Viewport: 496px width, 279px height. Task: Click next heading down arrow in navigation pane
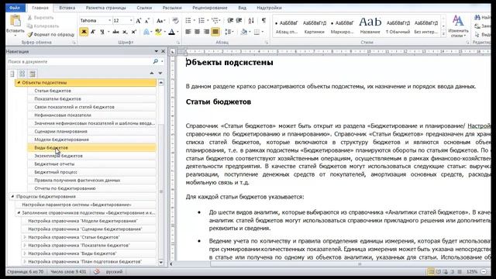point(160,74)
